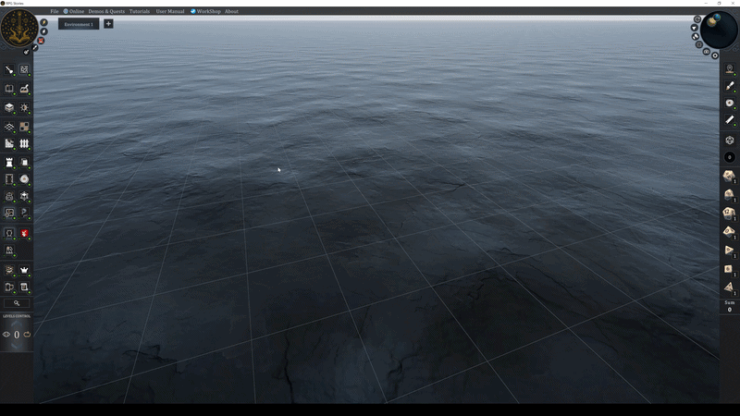Open the book tool
The image size is (740, 416).
9,89
